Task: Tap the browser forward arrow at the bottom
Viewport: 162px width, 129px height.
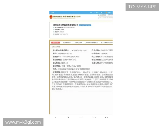Action: (x=68, y=117)
